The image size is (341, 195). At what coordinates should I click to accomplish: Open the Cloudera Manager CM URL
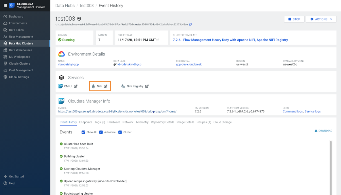click(x=117, y=111)
